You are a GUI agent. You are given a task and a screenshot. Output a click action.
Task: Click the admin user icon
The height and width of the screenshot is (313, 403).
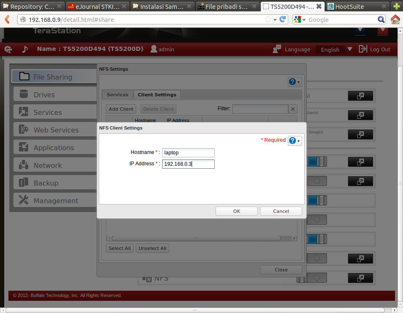tap(154, 49)
